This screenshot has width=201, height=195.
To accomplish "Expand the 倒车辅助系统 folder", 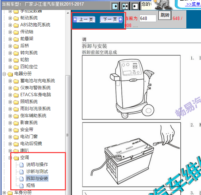I will pyautogui.click(x=10, y=116).
